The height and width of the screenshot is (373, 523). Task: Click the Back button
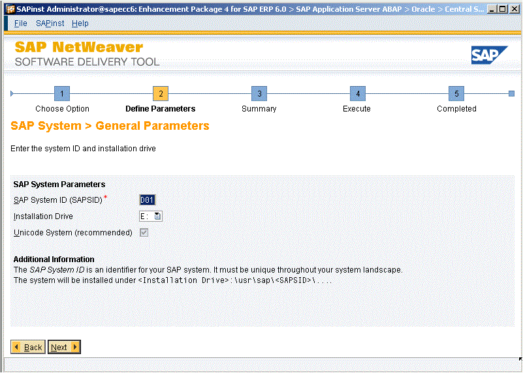click(27, 347)
